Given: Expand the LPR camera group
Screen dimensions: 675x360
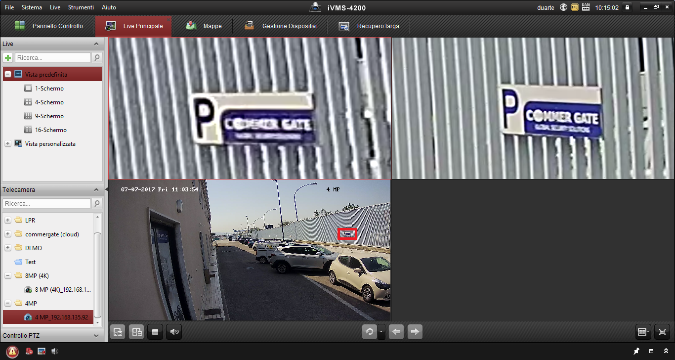Looking at the screenshot, I should tap(8, 220).
